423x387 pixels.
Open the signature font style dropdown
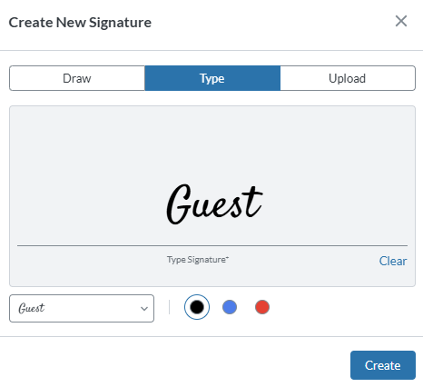point(82,308)
